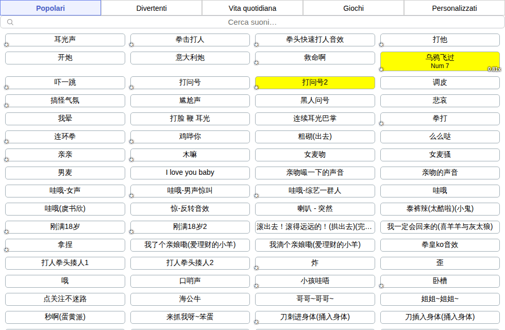Viewport: 505px width, 330px height.
Task: Click the star icon on 卧槽
Action: pos(381,286)
